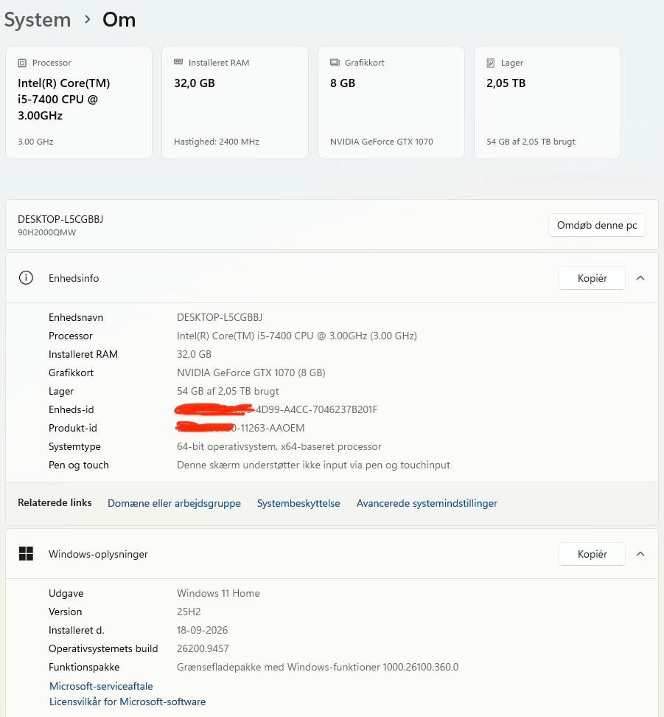This screenshot has width=664, height=717.
Task: Click Enheds-id value ending 7046237B201F
Action: [x=276, y=409]
